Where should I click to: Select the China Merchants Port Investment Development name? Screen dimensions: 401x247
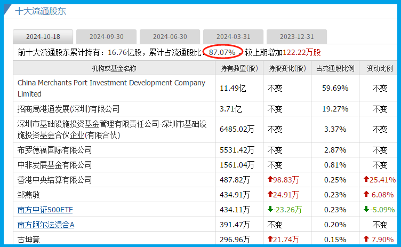tap(111, 88)
